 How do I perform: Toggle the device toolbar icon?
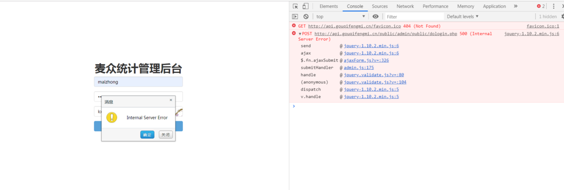(x=305, y=6)
